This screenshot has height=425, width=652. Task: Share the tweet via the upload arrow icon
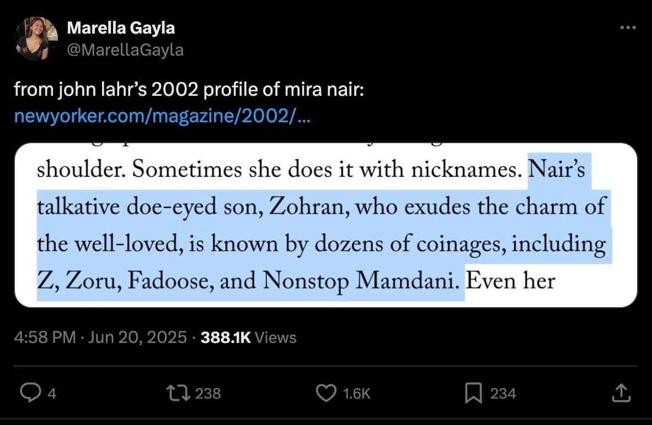(622, 393)
